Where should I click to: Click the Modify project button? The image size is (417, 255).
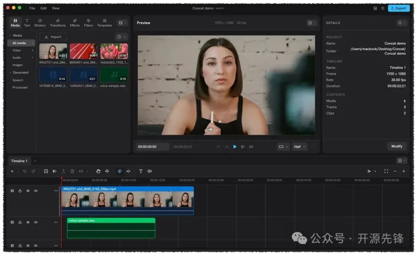pos(397,146)
